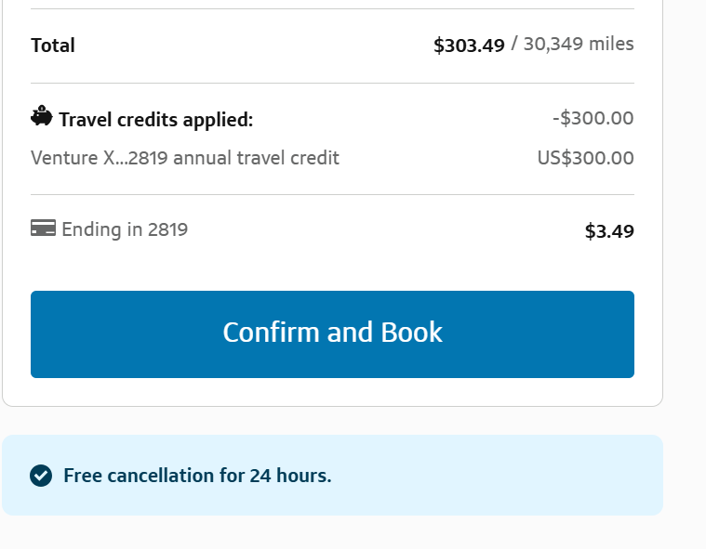Click the white space below Confirm and Book
Screen dimensions: 706x549
pyautogui.click(x=332, y=392)
